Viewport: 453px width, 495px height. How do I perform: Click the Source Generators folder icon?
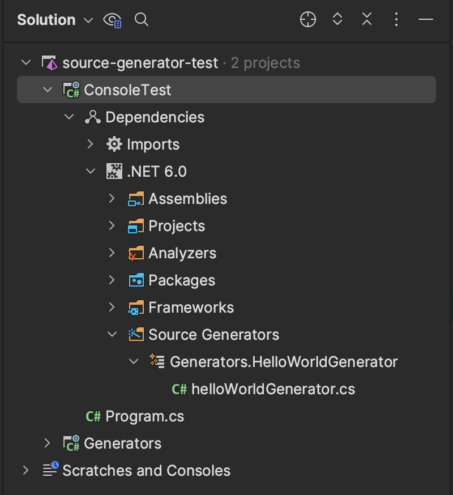pyautogui.click(x=136, y=334)
